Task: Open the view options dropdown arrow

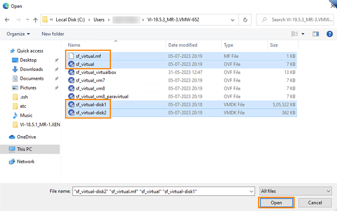Action: point(303,34)
